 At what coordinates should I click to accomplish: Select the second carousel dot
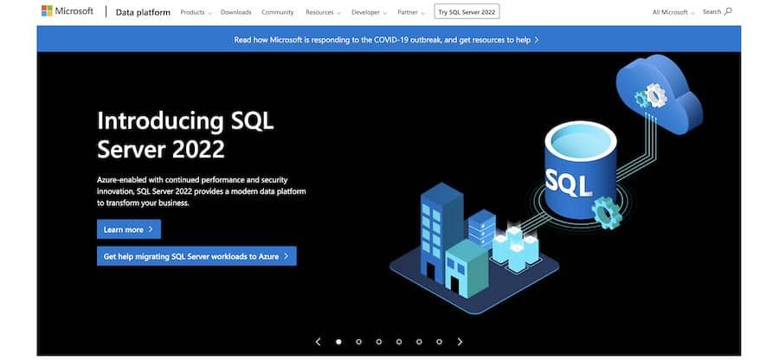point(358,342)
